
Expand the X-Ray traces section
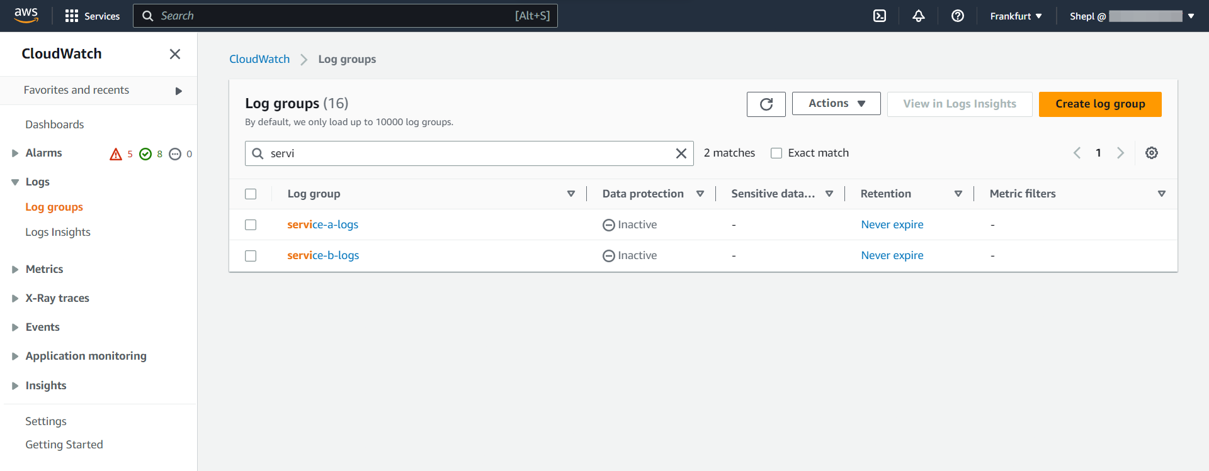click(x=15, y=299)
